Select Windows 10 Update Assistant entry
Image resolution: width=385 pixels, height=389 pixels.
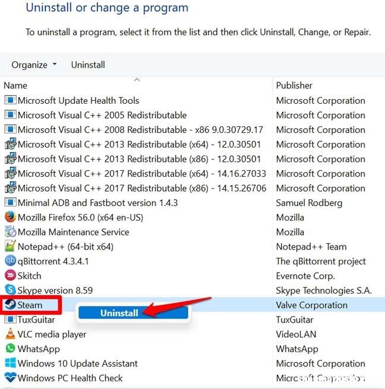78,364
